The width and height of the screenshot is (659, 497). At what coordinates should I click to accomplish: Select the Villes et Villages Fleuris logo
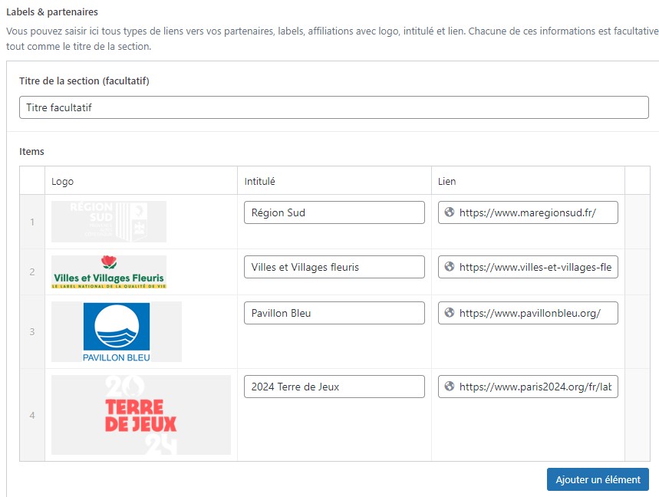pos(109,272)
